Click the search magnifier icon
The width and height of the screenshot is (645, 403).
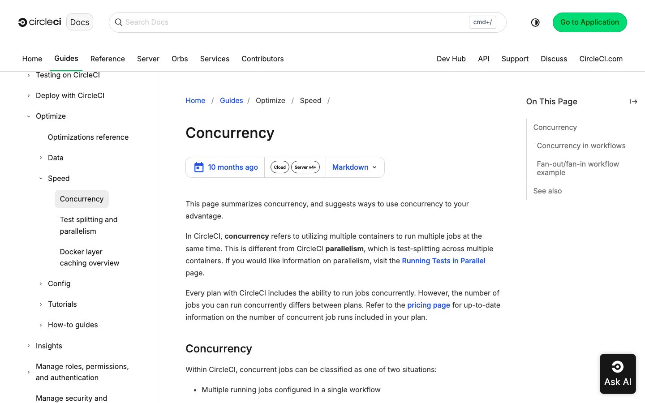click(x=119, y=22)
